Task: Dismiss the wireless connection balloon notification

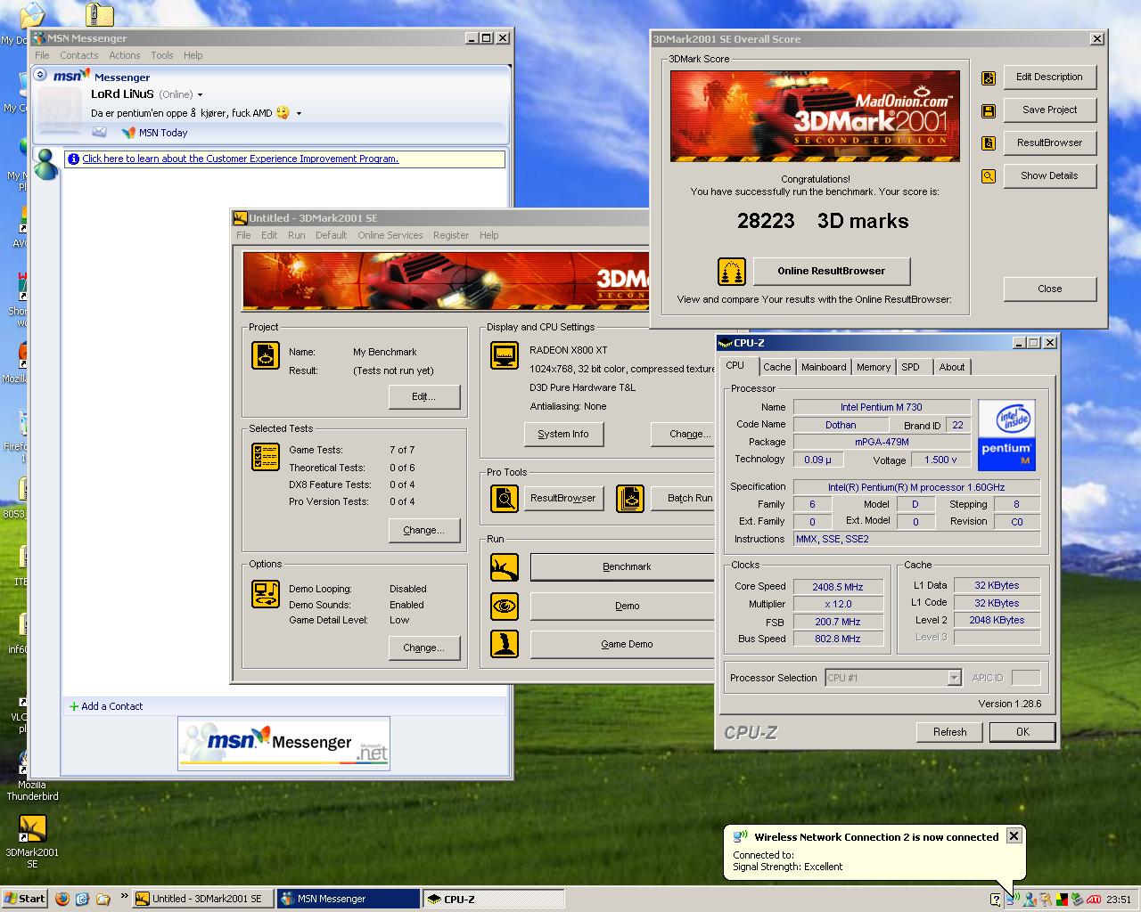Action: pos(1014,835)
